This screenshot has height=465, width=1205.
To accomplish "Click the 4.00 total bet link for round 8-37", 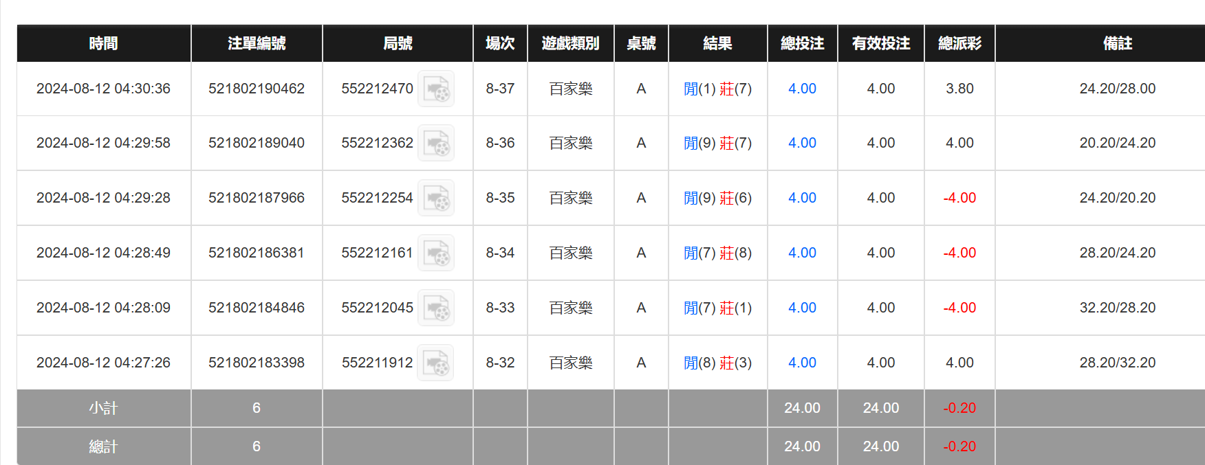I will click(x=802, y=89).
